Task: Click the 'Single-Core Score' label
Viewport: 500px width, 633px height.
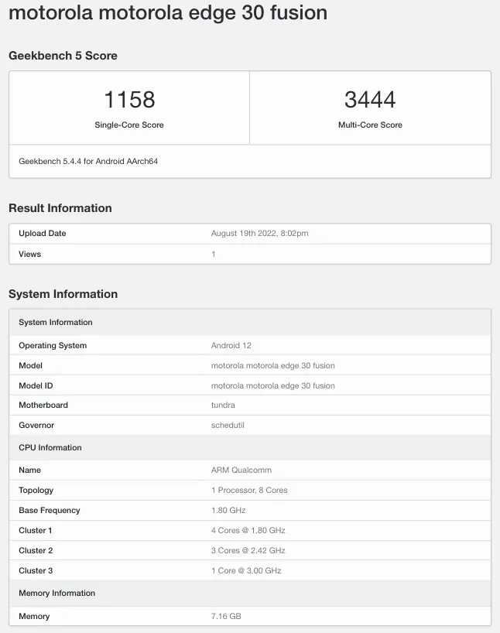Action: tap(129, 125)
